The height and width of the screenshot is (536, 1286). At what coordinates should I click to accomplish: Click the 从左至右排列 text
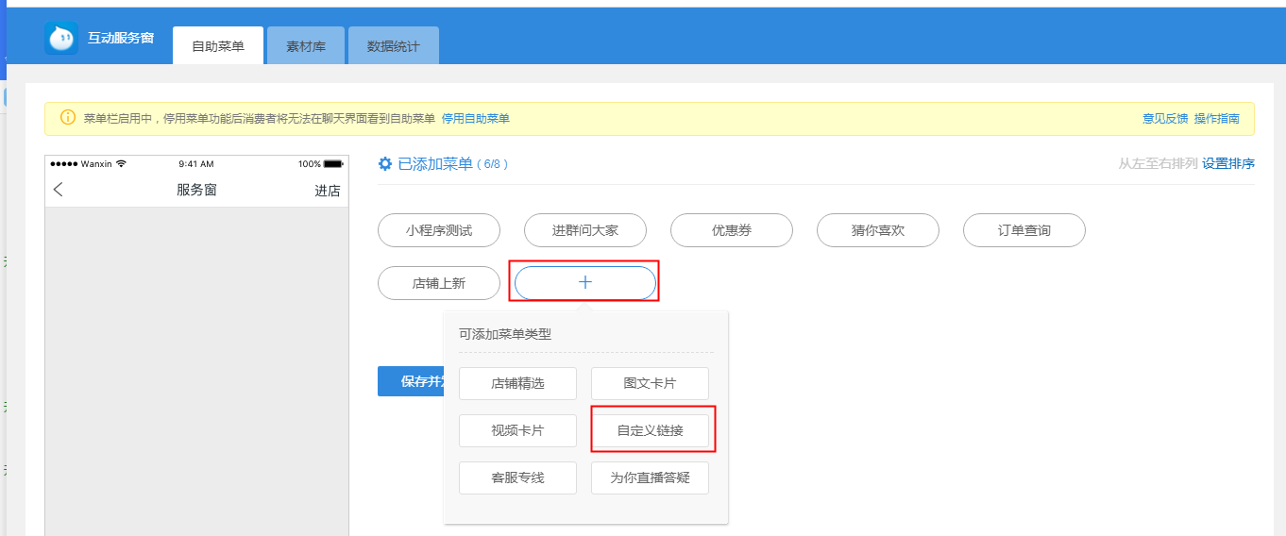click(x=1158, y=163)
